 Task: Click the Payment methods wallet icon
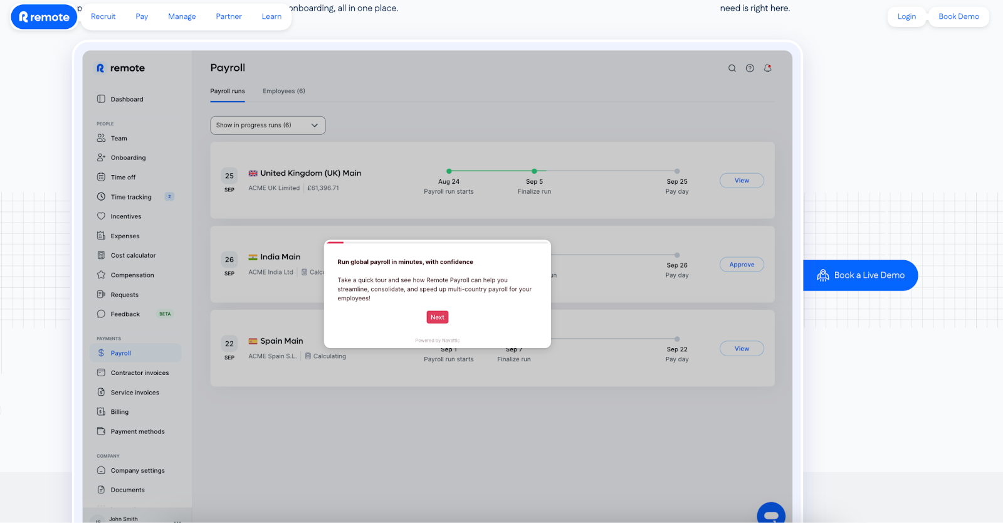tap(101, 431)
